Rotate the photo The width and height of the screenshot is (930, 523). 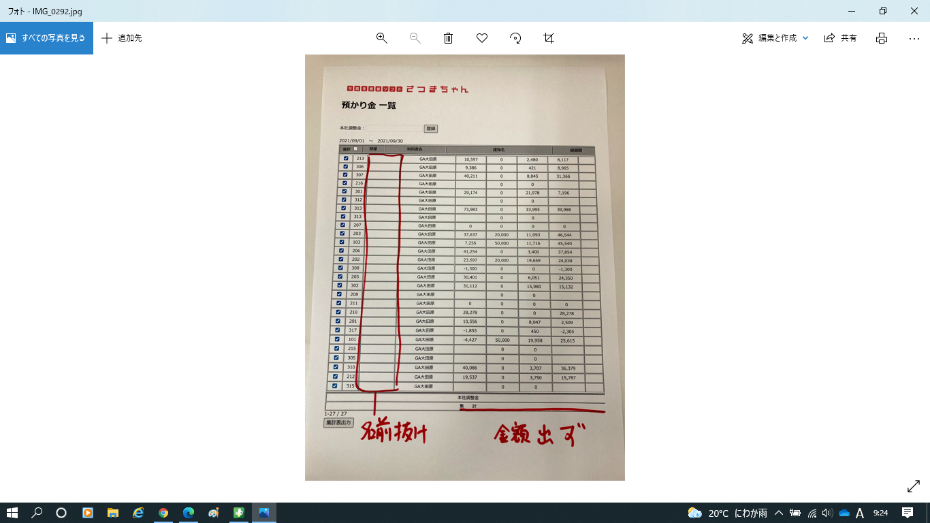[x=515, y=38]
